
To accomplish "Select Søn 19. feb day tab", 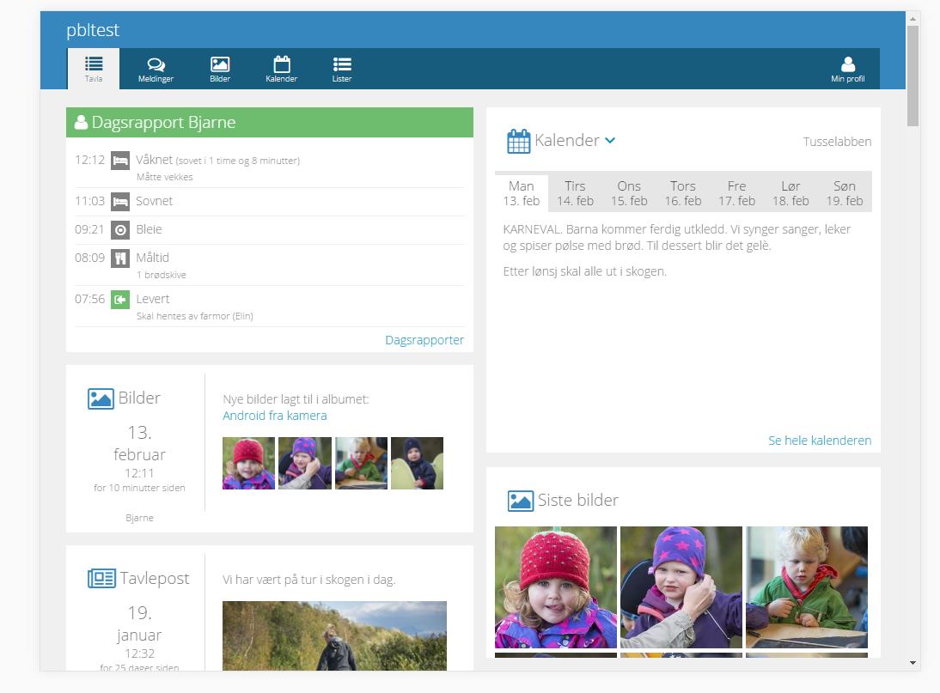I will 845,193.
